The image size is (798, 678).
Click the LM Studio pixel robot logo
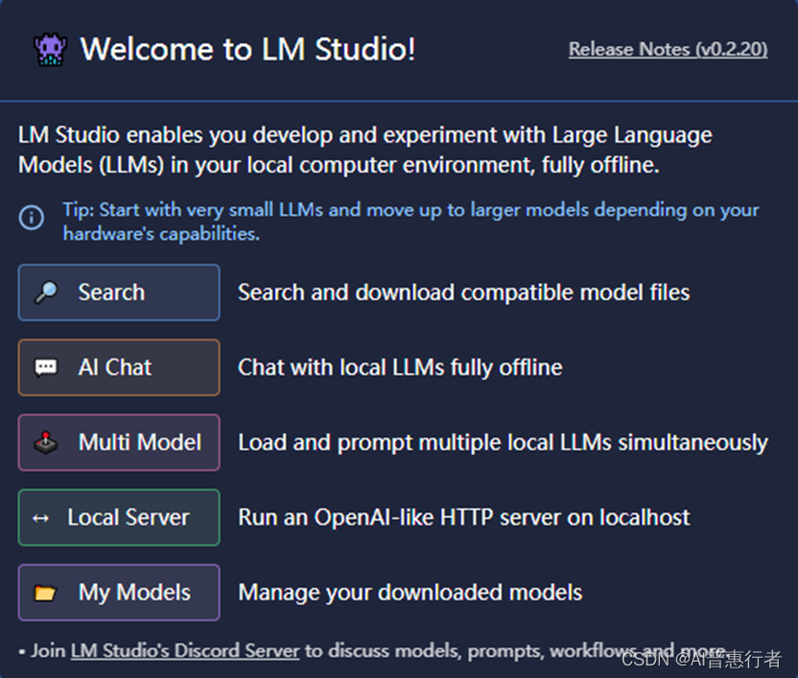[x=49, y=48]
